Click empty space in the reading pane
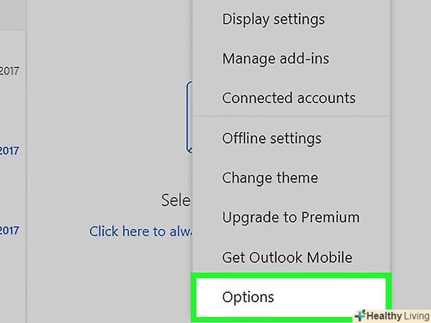The width and height of the screenshot is (431, 323). point(107,118)
